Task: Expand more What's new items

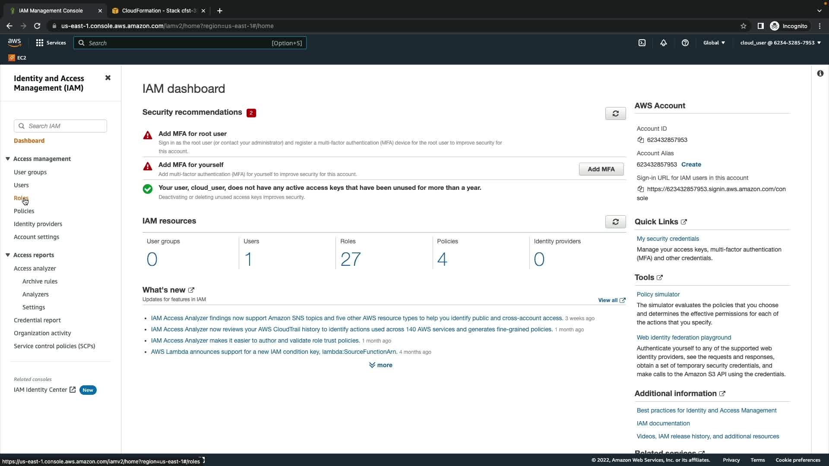Action: pyautogui.click(x=380, y=365)
